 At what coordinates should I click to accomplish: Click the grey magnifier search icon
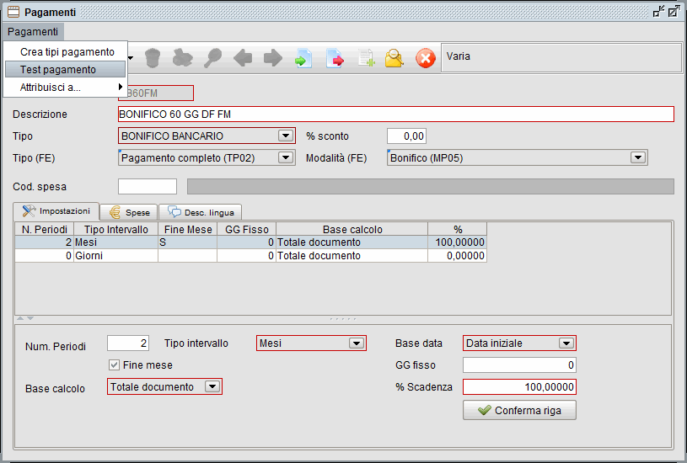(212, 58)
